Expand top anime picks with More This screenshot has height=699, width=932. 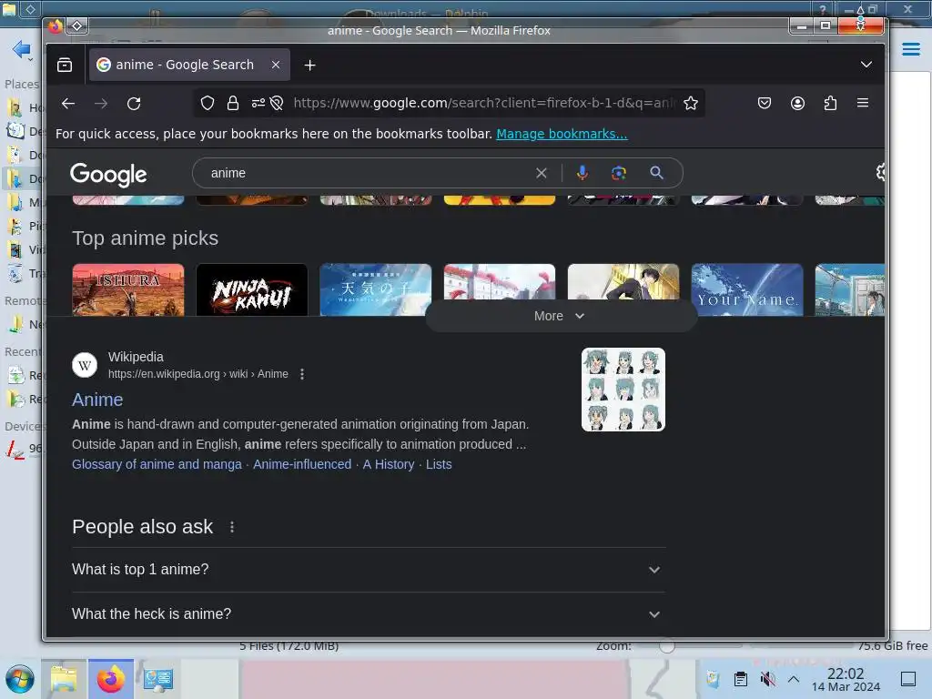pyautogui.click(x=561, y=316)
